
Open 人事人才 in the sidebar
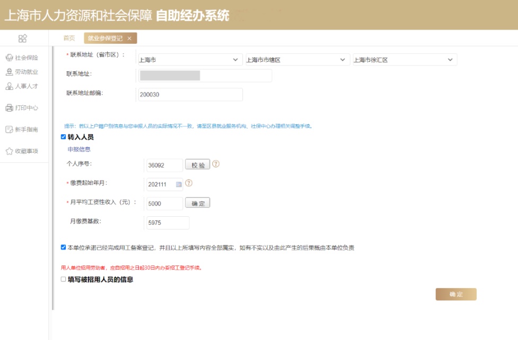click(22, 86)
